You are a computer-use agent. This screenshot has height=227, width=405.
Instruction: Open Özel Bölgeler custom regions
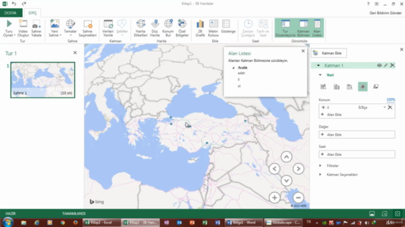click(x=182, y=28)
